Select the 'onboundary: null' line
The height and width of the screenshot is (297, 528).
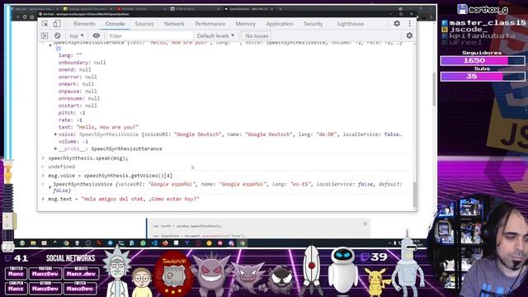[x=82, y=63]
